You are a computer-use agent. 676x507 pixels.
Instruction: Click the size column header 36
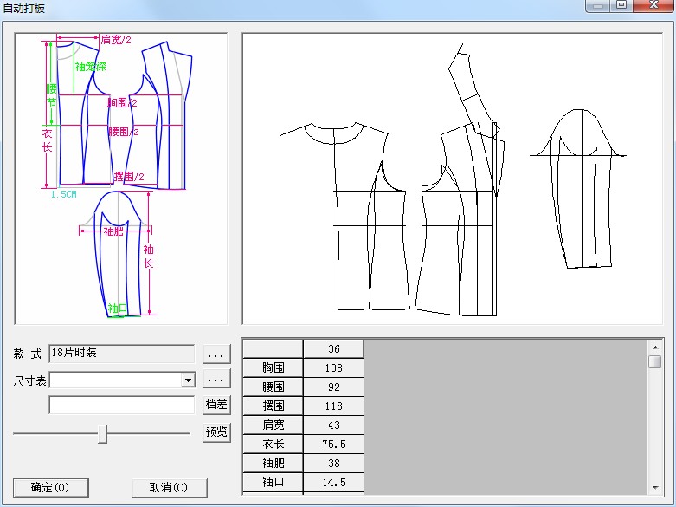pyautogui.click(x=333, y=348)
